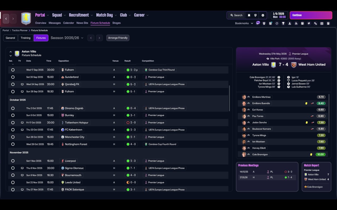Open the trophy competitions bookmark icon
Screen dimensions: 337x210
coord(283,23)
